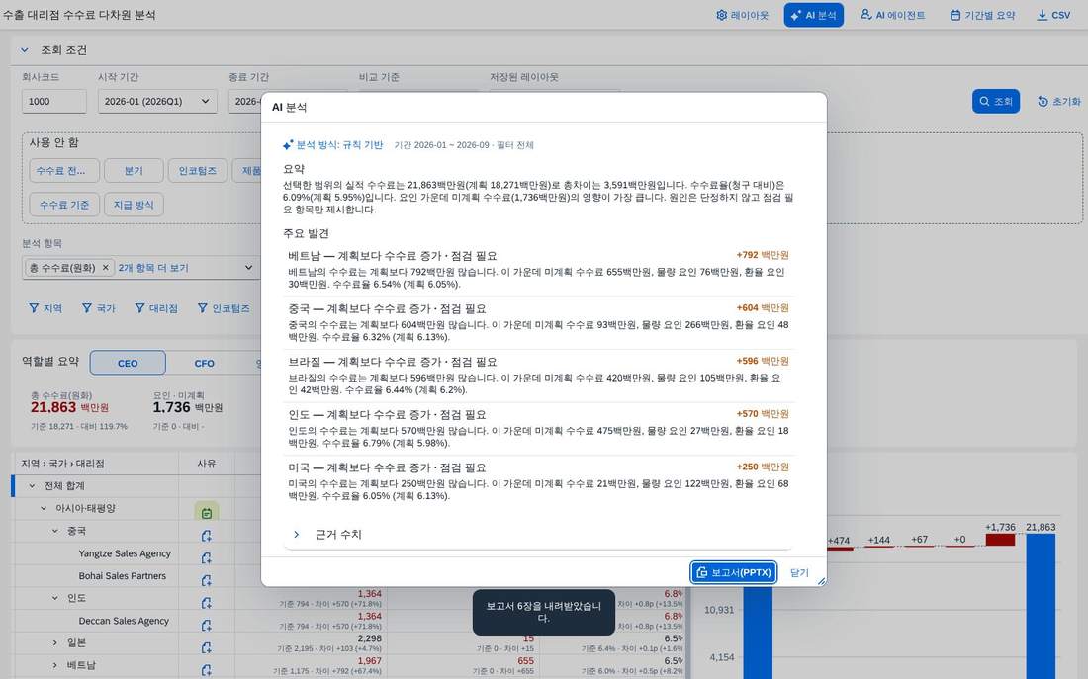Viewport: 1088px width, 679px height.
Task: Click the 회사코드 input field showing 1000
Action: [x=54, y=101]
